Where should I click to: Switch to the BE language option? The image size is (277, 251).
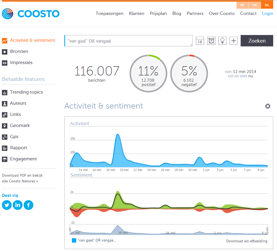[x=242, y=5]
